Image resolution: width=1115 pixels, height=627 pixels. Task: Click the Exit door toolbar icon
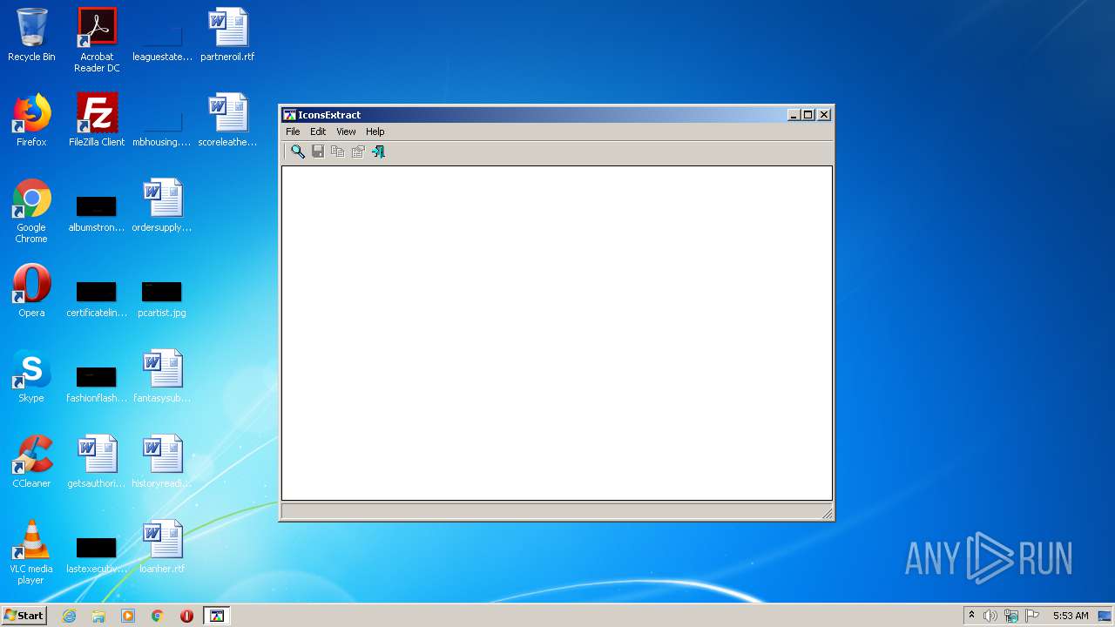378,152
